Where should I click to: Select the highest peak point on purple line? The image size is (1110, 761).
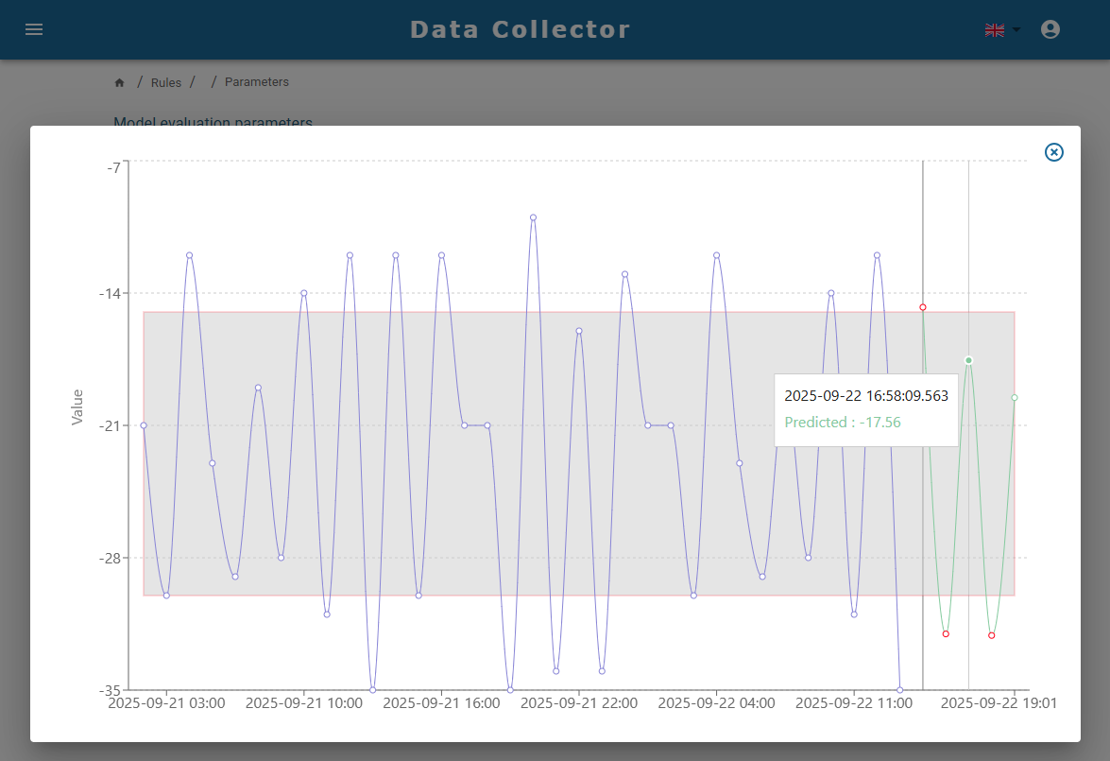pyautogui.click(x=533, y=217)
